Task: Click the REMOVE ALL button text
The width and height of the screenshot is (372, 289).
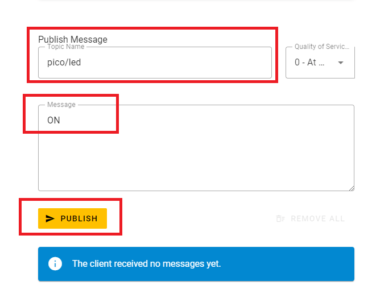Action: [x=317, y=218]
